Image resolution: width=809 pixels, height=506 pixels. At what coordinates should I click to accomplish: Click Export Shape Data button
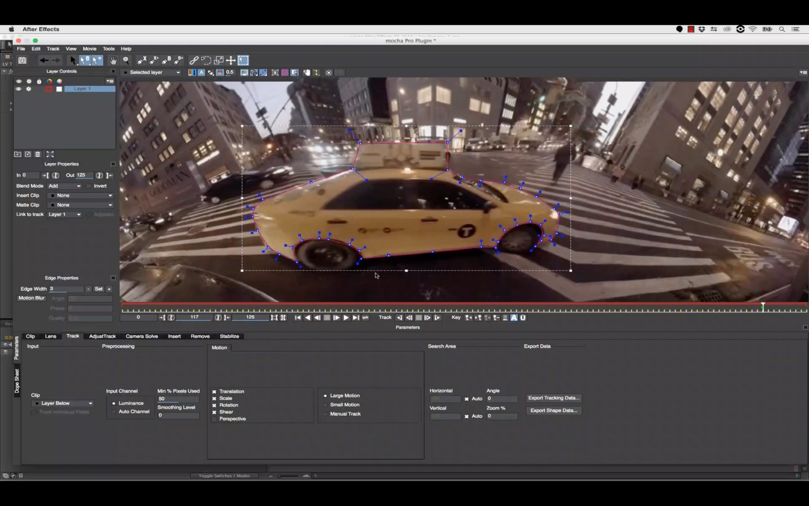point(553,410)
